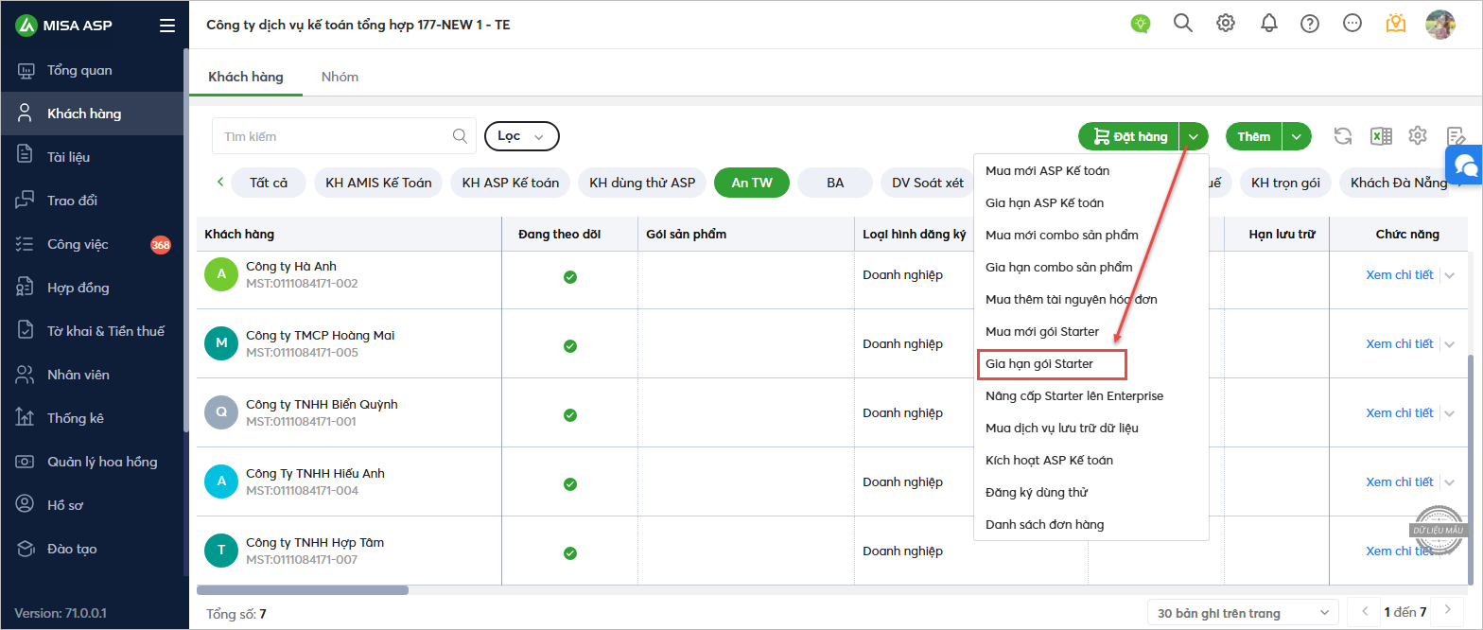
Task: Expand actions arrow for Công ty Hà Anh
Action: pyautogui.click(x=1450, y=275)
